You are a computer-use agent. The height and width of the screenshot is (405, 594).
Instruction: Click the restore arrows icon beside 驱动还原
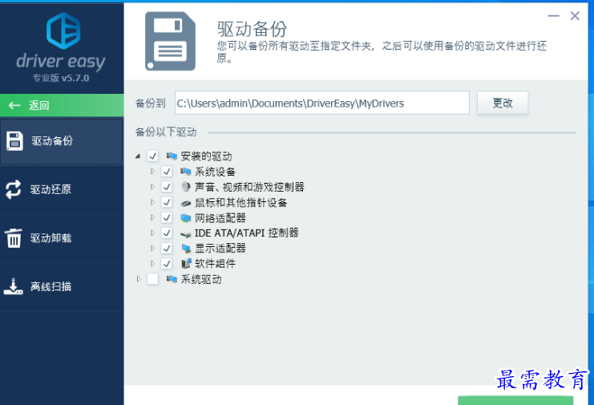coord(14,189)
